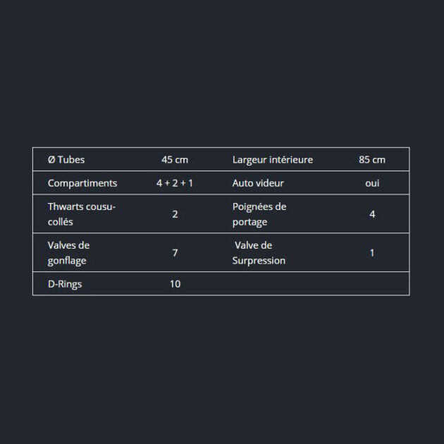This screenshot has height=444, width=444.
Task: Click the "Valve de Surpression" label
Action: (x=259, y=252)
